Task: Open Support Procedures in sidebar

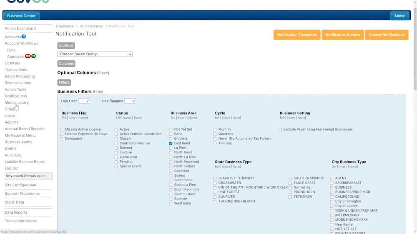Action: point(22,193)
